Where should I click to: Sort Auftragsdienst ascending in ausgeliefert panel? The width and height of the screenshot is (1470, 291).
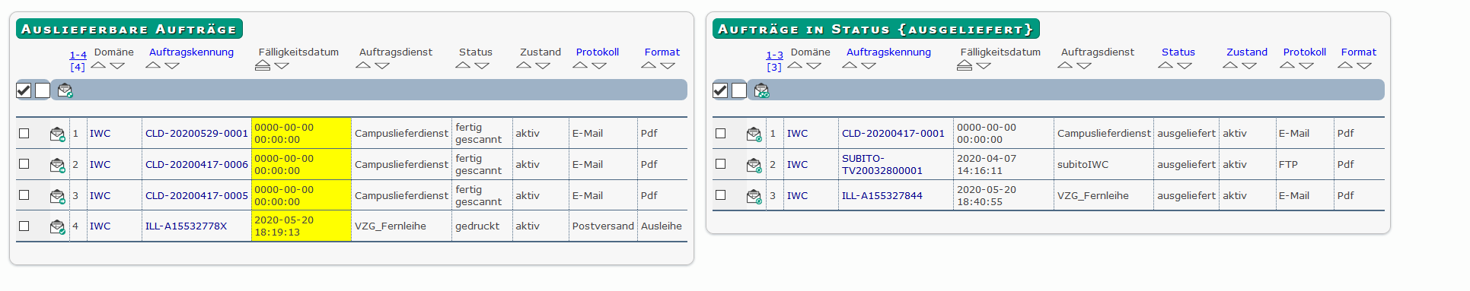pos(1065,65)
